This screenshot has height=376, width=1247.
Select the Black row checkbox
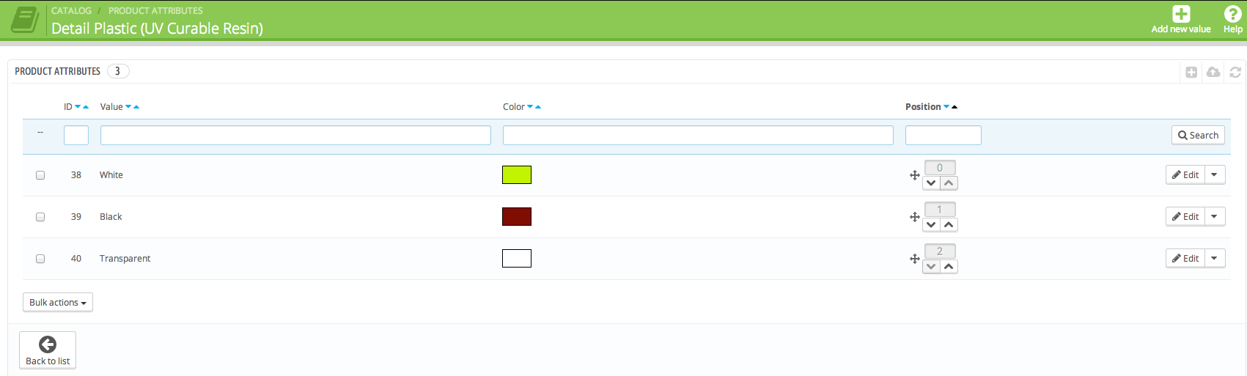tap(40, 217)
